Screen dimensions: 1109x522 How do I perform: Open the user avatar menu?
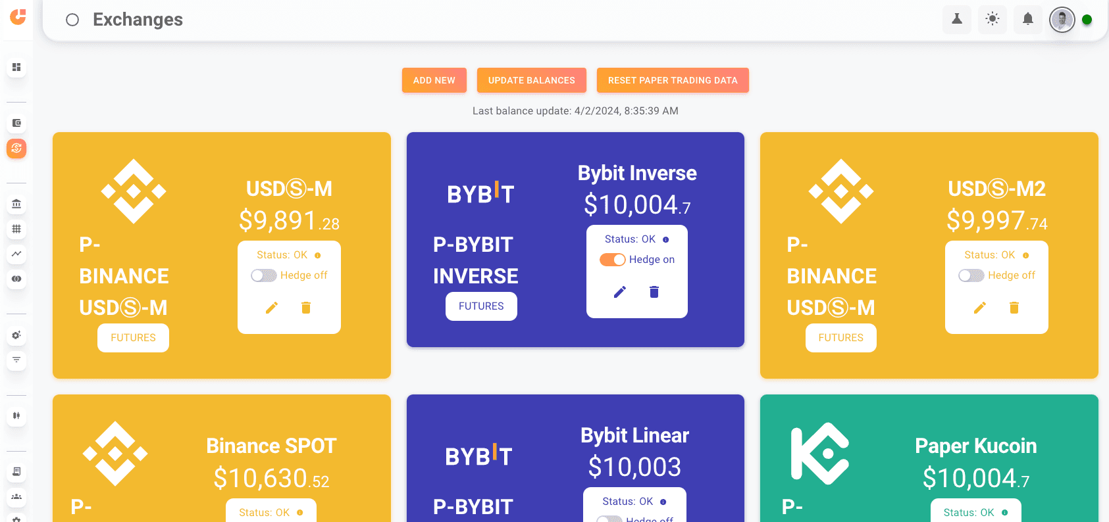[1062, 19]
